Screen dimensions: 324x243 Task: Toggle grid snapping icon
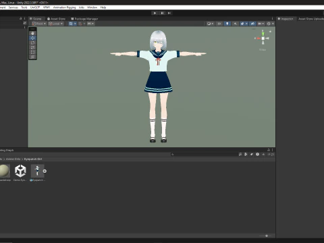coord(80,24)
